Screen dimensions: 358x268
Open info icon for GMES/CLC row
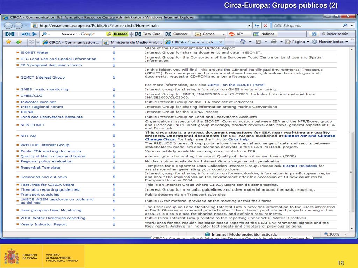point(114,96)
